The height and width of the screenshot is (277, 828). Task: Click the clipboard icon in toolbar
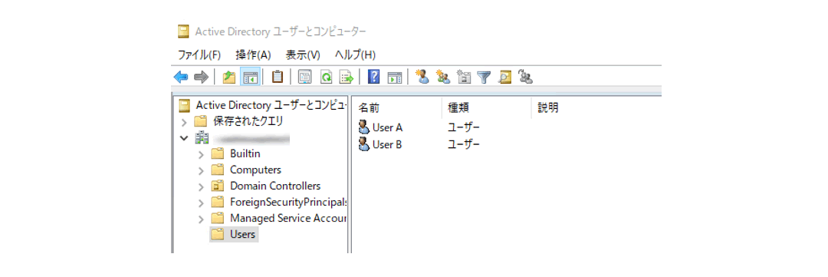pyautogui.click(x=278, y=77)
